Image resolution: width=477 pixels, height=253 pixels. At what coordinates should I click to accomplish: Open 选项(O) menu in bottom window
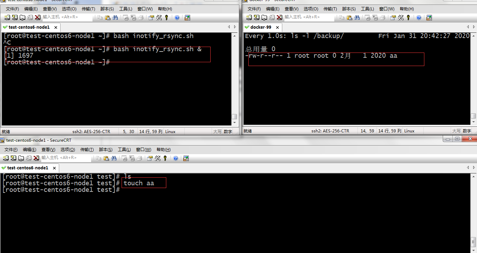coord(68,150)
